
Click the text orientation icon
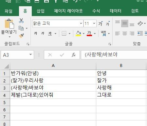(140, 23)
